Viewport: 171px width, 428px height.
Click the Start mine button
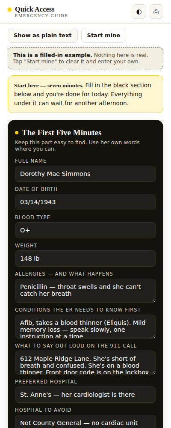[103, 35]
